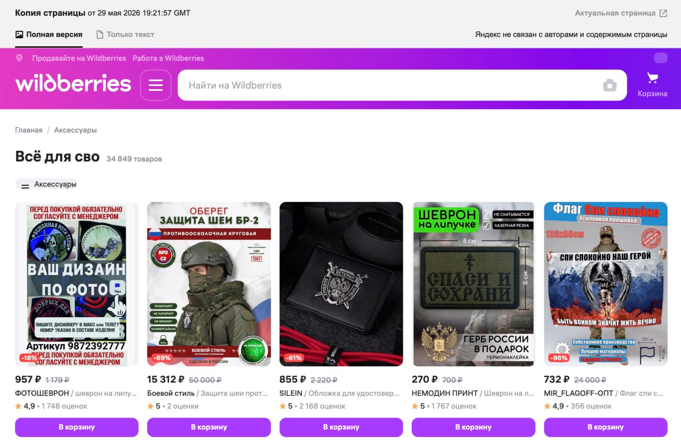
Task: Go to the Главная breadcrumb
Action: (x=29, y=130)
